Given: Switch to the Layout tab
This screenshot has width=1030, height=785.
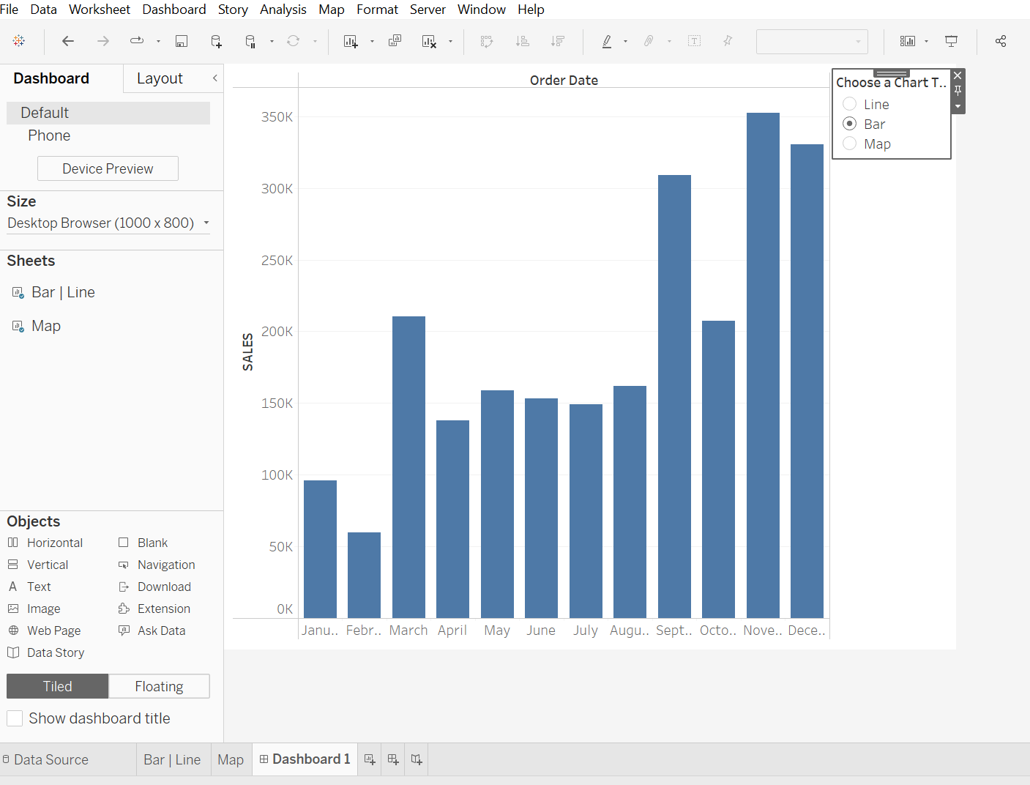Looking at the screenshot, I should (x=160, y=78).
